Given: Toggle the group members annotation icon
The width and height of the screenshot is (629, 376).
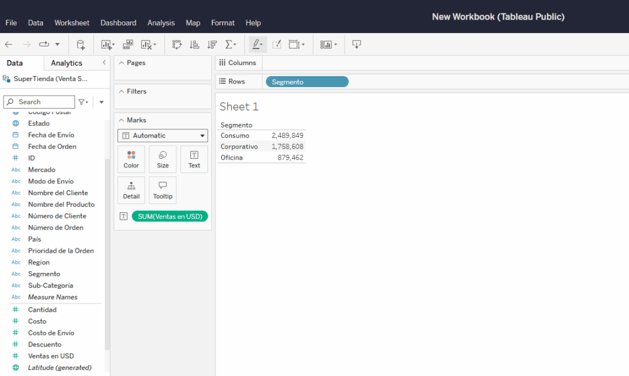Looking at the screenshot, I should (276, 45).
